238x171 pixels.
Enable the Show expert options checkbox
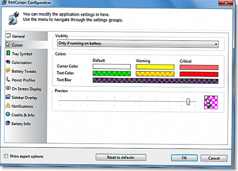tap(6, 156)
